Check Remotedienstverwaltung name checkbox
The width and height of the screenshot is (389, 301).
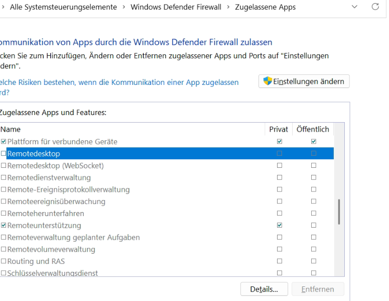click(4, 177)
